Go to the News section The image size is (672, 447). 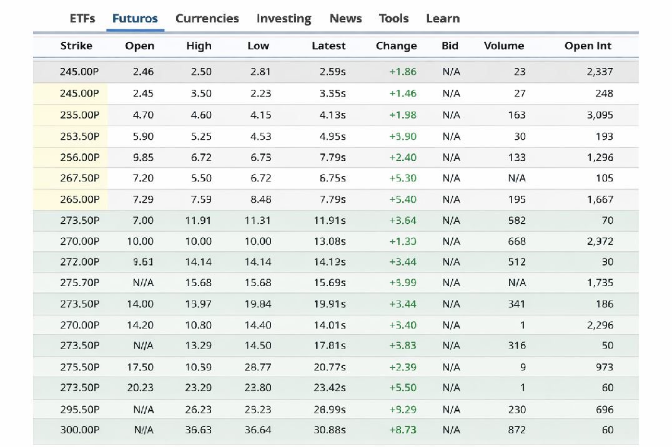point(345,19)
